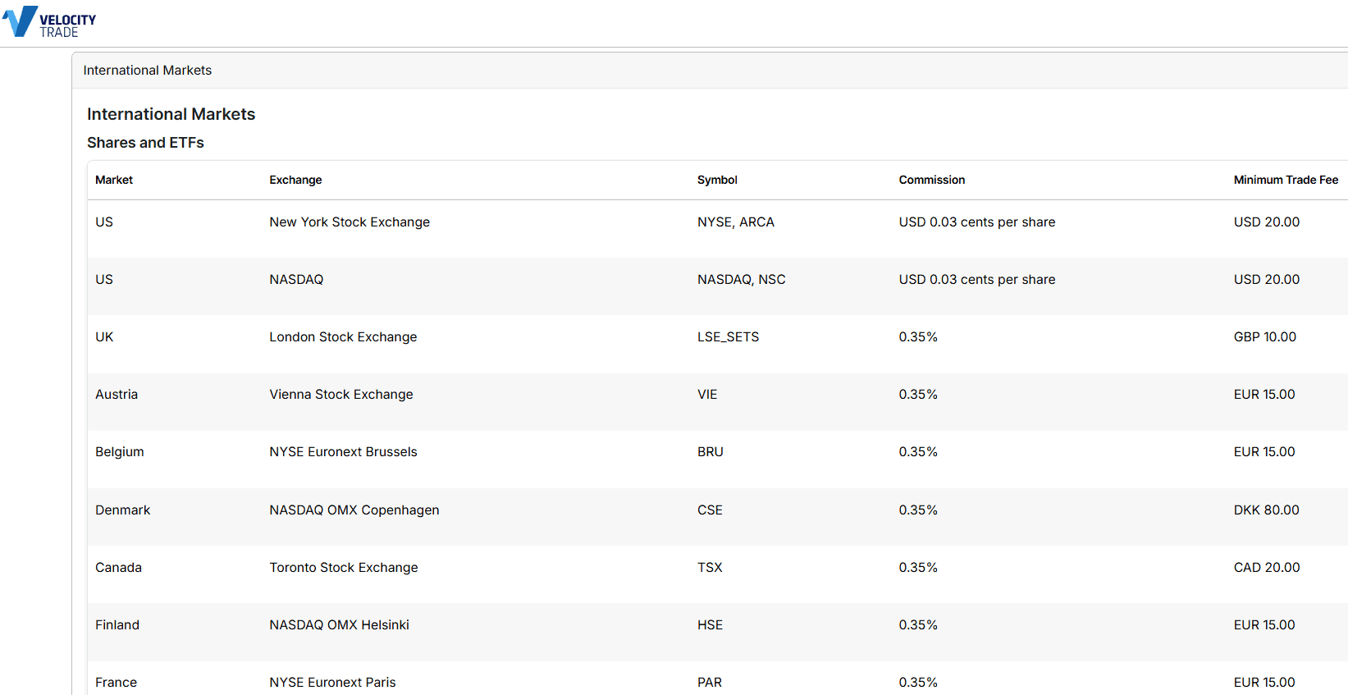Screen dimensions: 1348x695
Task: Click the CSE symbol
Action: pos(711,510)
